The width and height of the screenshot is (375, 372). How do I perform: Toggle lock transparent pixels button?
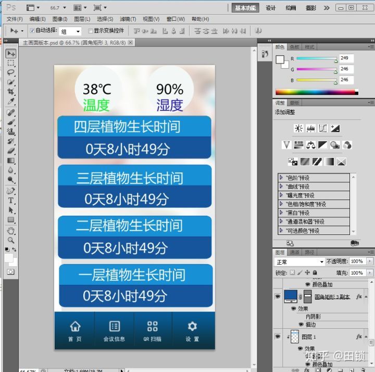pos(293,272)
